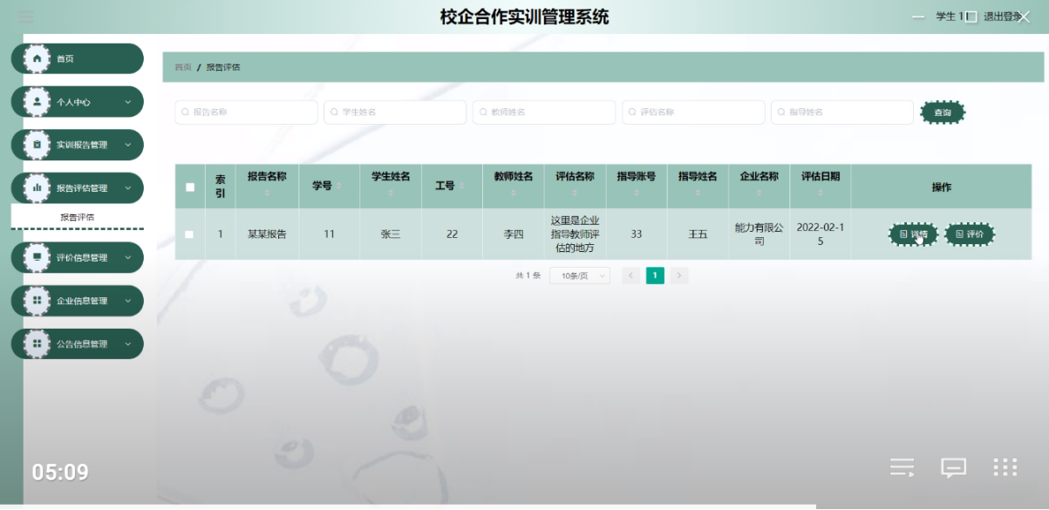
Task: Sort by the 教师姓名 column arrows
Action: point(514,194)
